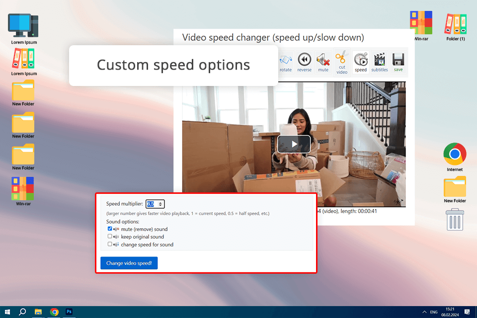Open the first New Folder on left
This screenshot has height=318, width=477.
(x=23, y=93)
